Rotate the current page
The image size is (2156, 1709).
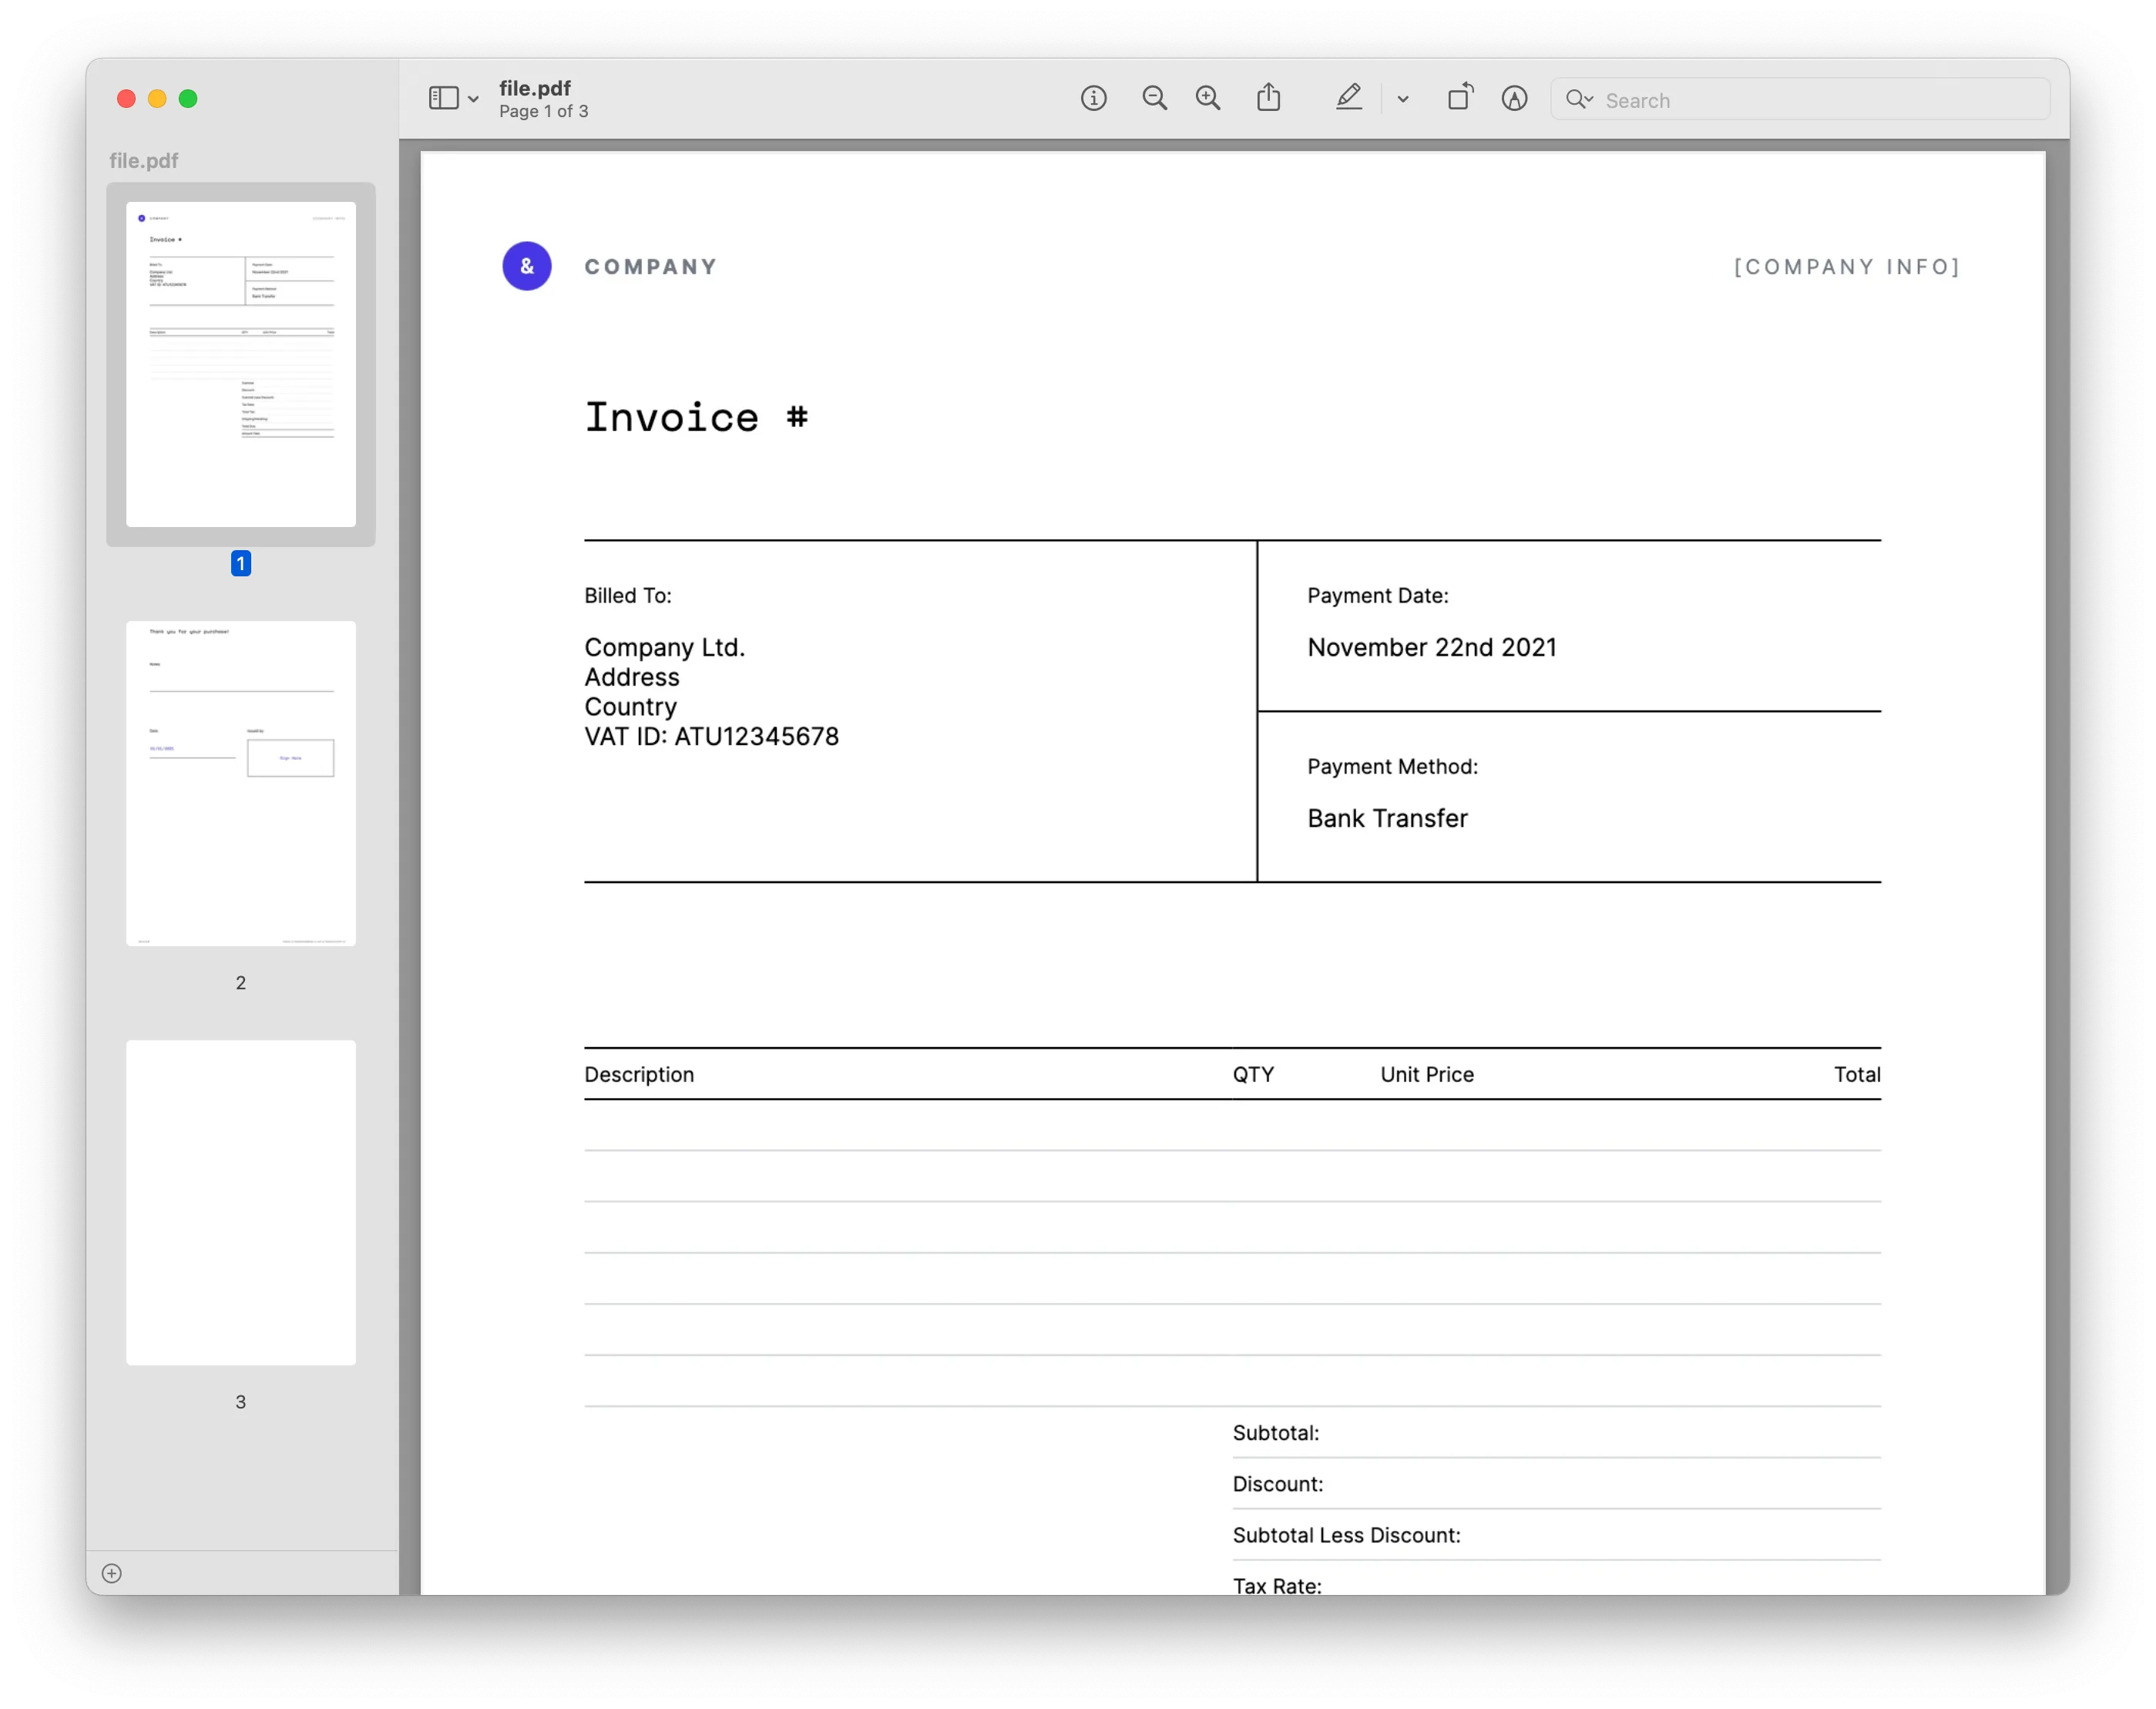click(x=1460, y=97)
